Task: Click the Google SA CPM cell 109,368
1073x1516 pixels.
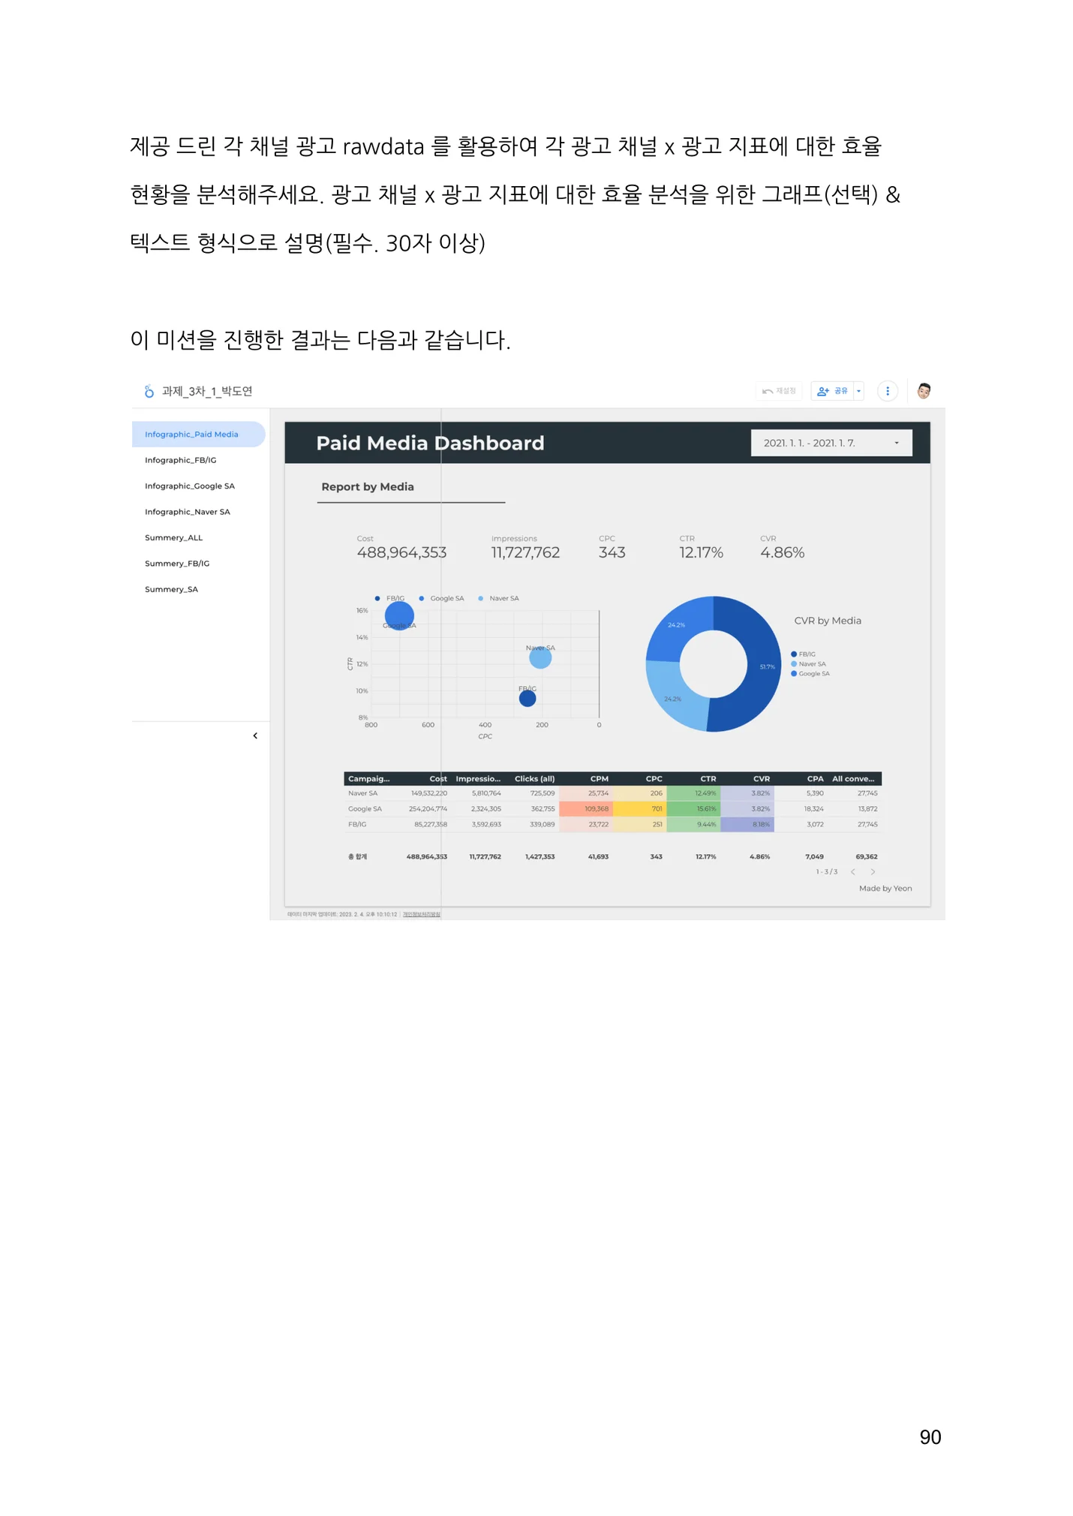Action: [x=586, y=809]
